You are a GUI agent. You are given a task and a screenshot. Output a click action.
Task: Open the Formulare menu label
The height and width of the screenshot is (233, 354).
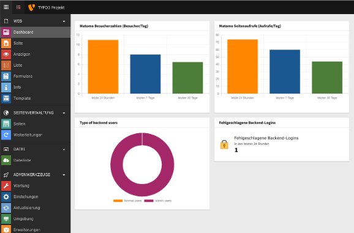23,76
